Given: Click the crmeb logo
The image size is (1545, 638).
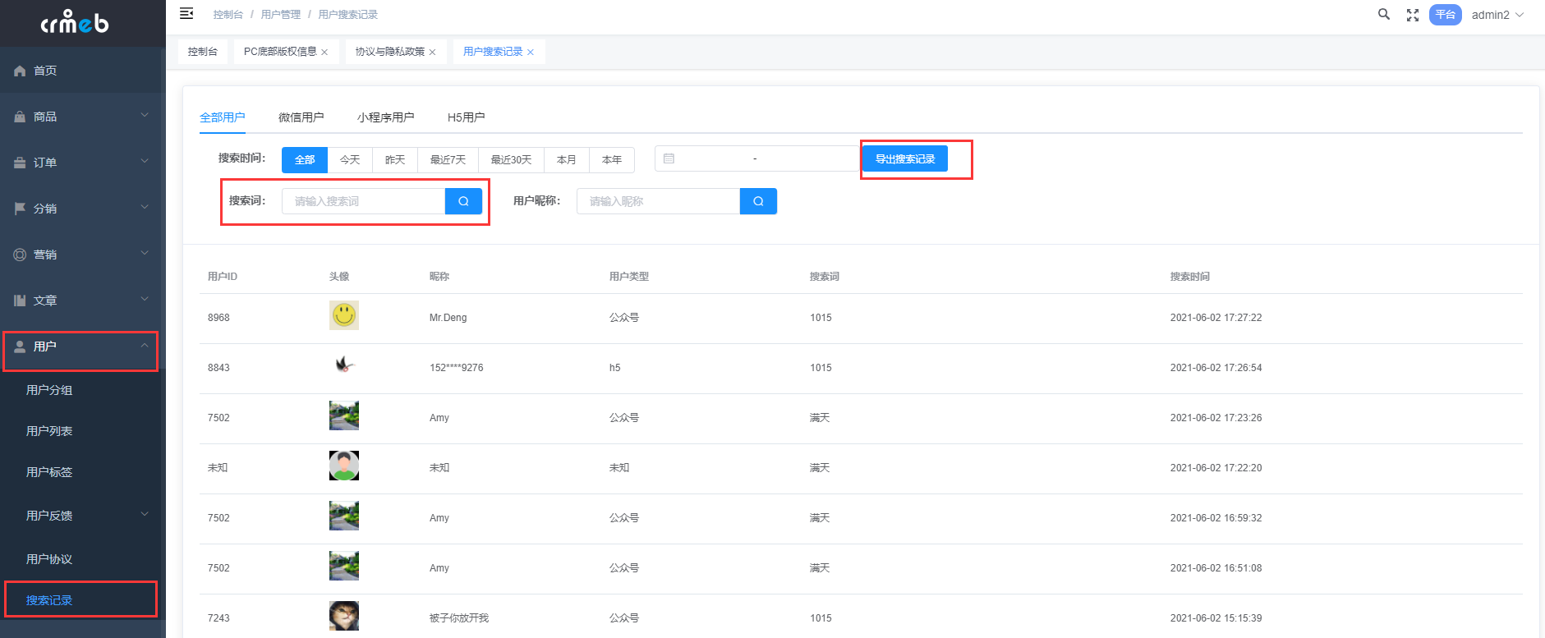Looking at the screenshot, I should 75,21.
